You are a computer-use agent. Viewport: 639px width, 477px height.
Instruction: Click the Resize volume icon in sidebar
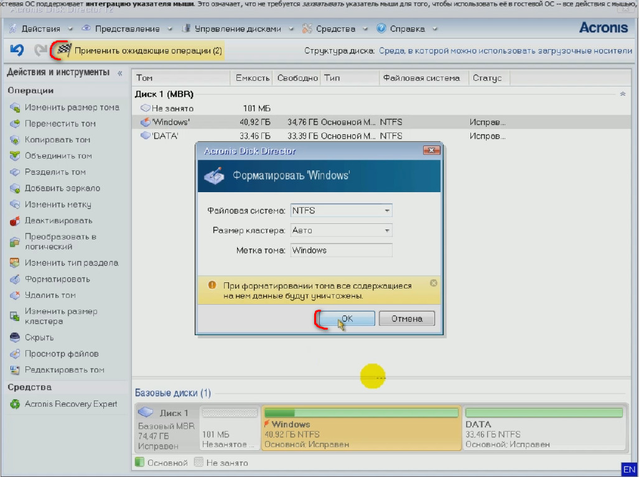click(x=15, y=108)
